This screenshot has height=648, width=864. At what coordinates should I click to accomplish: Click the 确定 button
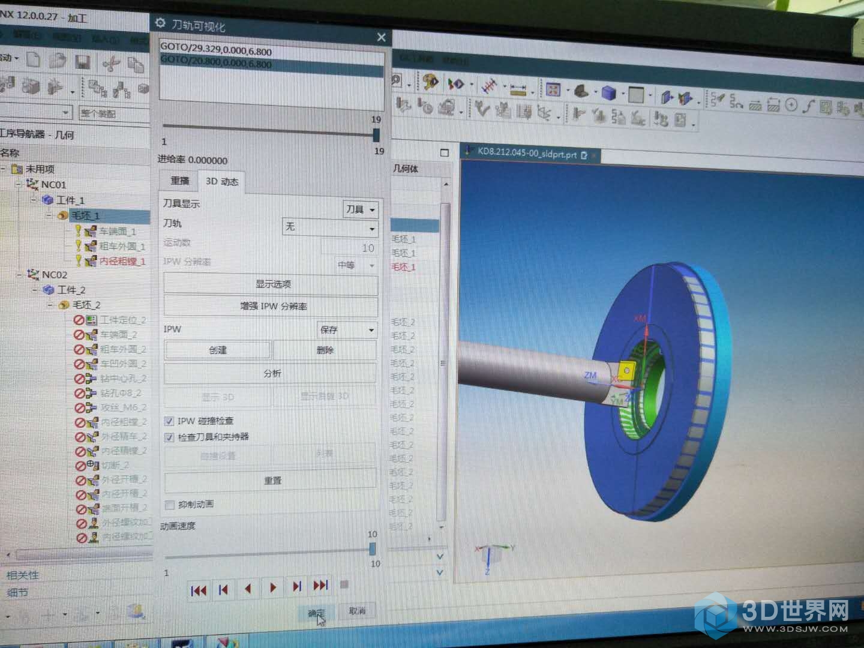(x=316, y=613)
